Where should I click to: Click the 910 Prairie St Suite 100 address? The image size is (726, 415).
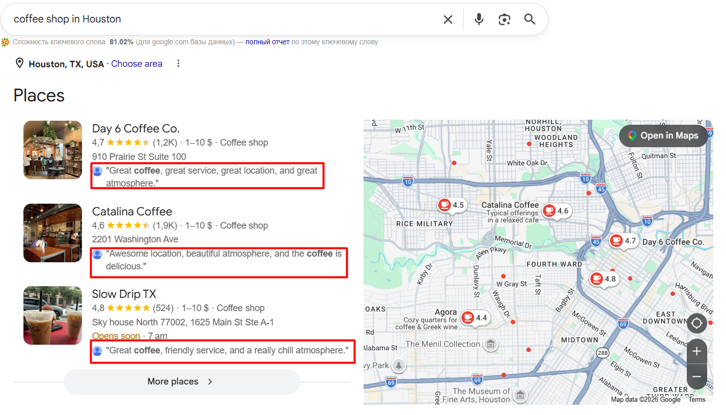139,157
